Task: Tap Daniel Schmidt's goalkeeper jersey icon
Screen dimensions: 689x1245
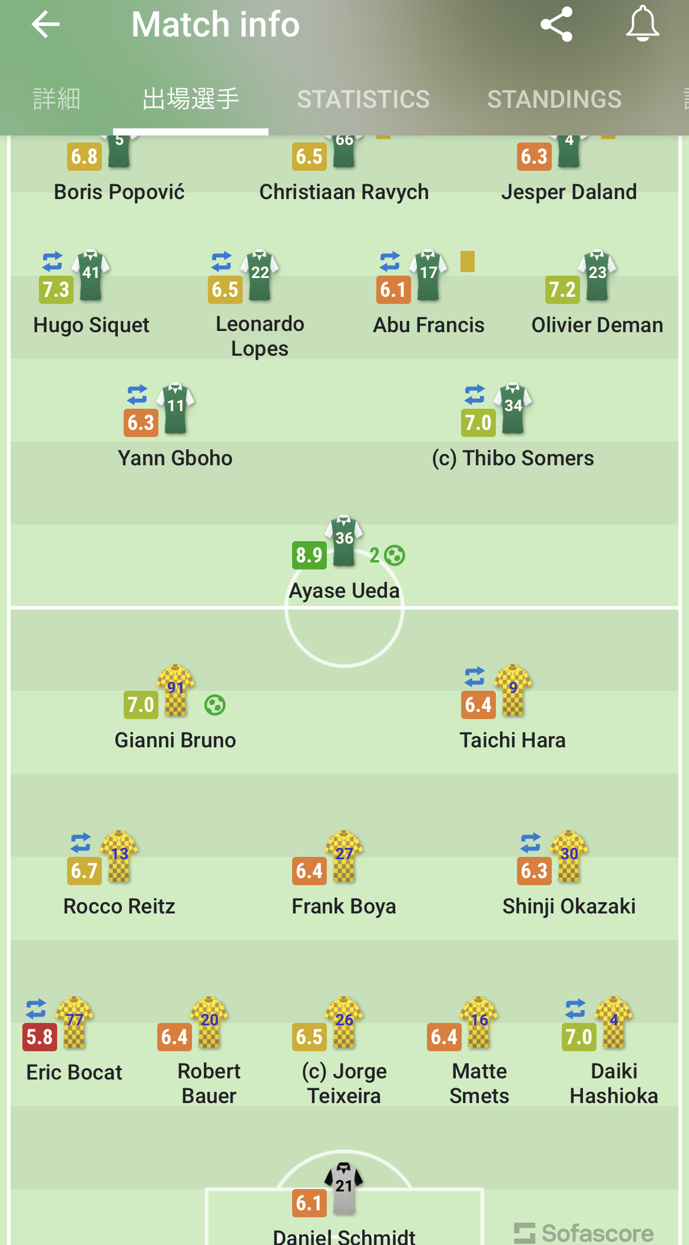Action: pos(344,1188)
